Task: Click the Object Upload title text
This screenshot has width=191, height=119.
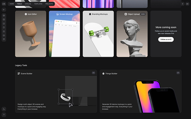Action: coord(134,14)
